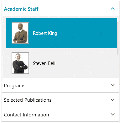Viewport: 120px width, 123px height.
Task: Open the Contact Information header label
Action: tap(26, 115)
